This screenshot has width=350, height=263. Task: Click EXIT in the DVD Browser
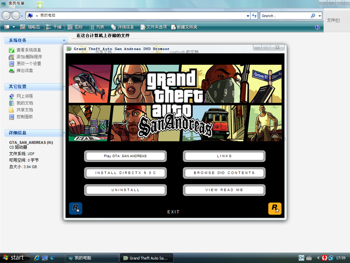pos(174,212)
